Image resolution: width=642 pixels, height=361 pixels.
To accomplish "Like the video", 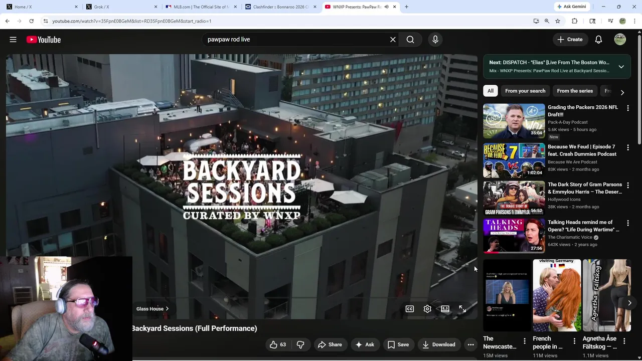I will [x=278, y=344].
